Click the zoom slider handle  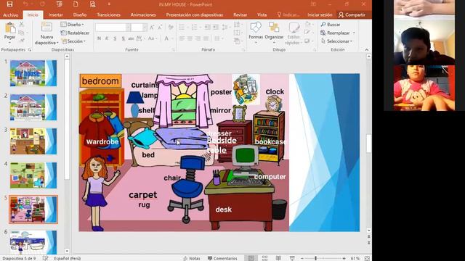pyautogui.click(x=315, y=258)
